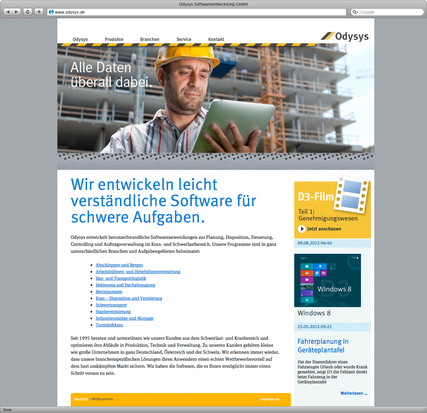Play the D3-Film via Jetzt anschauen icon

[302, 229]
